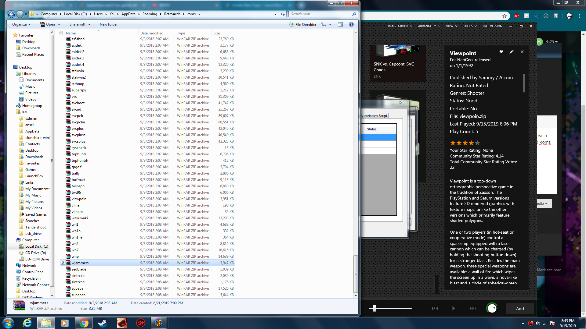Open the rb79 user dropdown
This screenshot has width=586, height=329.
point(552,42)
